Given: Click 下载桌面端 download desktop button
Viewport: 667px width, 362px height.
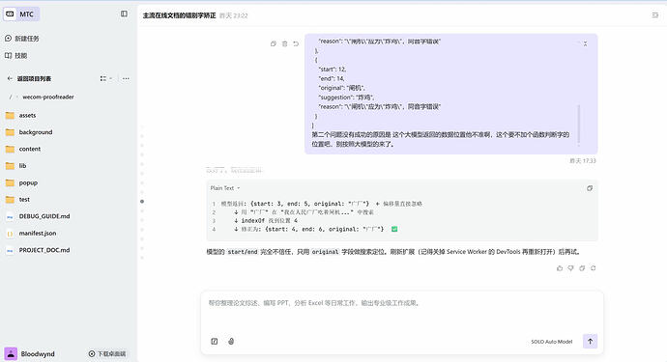Looking at the screenshot, I should (107, 354).
